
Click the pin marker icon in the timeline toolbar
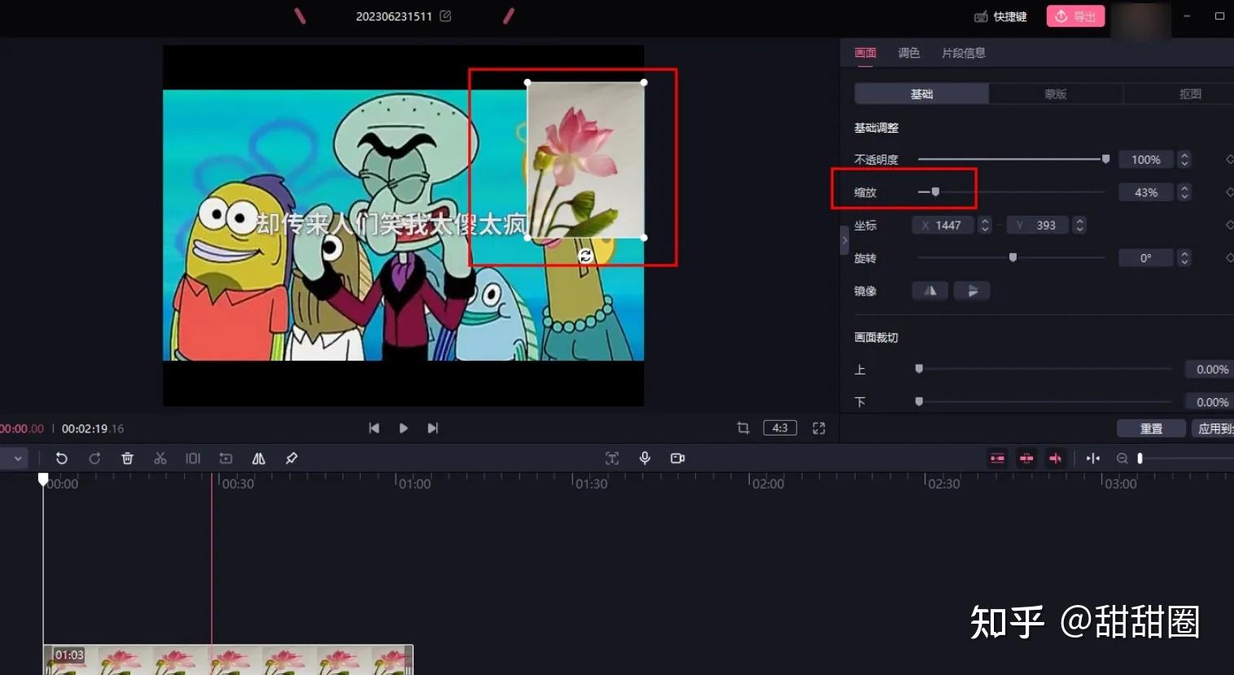point(291,458)
